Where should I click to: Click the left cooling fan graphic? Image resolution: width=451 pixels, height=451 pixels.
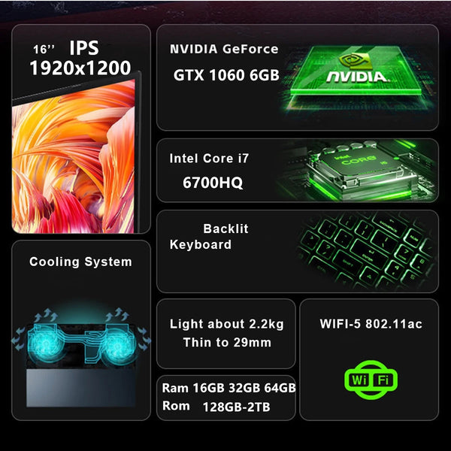[x=47, y=344]
